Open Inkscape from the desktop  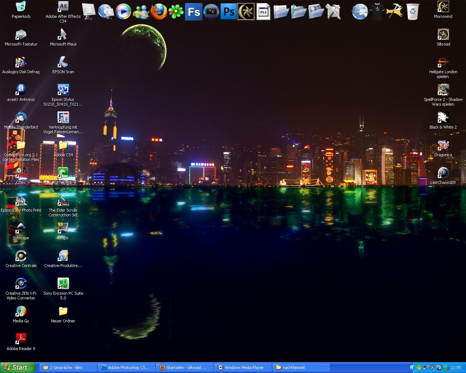[x=21, y=228]
